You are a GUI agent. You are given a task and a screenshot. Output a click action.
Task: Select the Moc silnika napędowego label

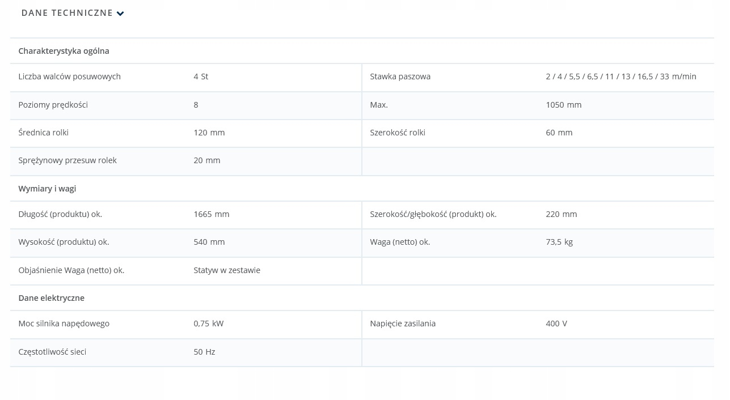coord(64,324)
